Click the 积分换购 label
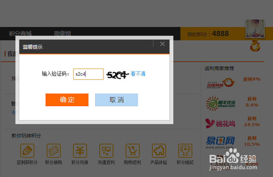The width and height of the screenshot is (273, 177). 54,162
